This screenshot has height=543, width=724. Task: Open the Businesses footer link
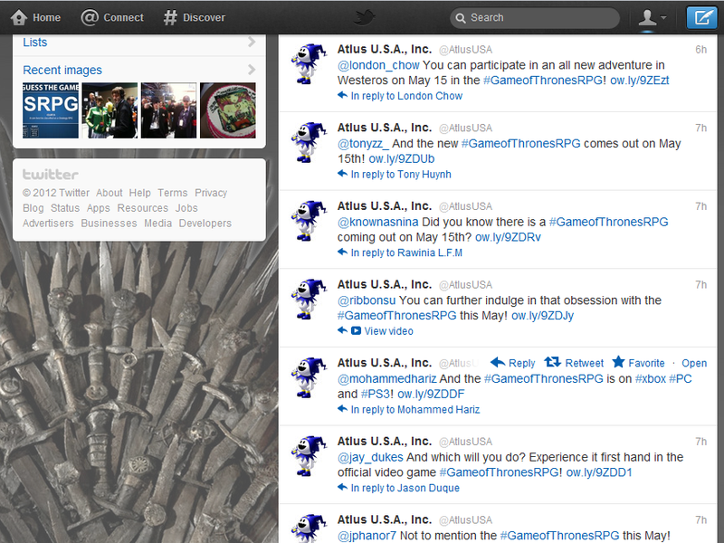pyautogui.click(x=109, y=224)
